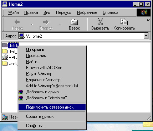The height and width of the screenshot is (131, 153).
Task: Open the Переход menu
Action: tap(64, 12)
